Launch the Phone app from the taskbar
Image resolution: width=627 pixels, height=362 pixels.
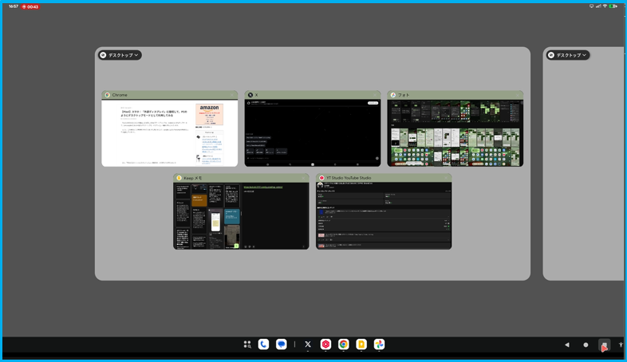pos(263,344)
